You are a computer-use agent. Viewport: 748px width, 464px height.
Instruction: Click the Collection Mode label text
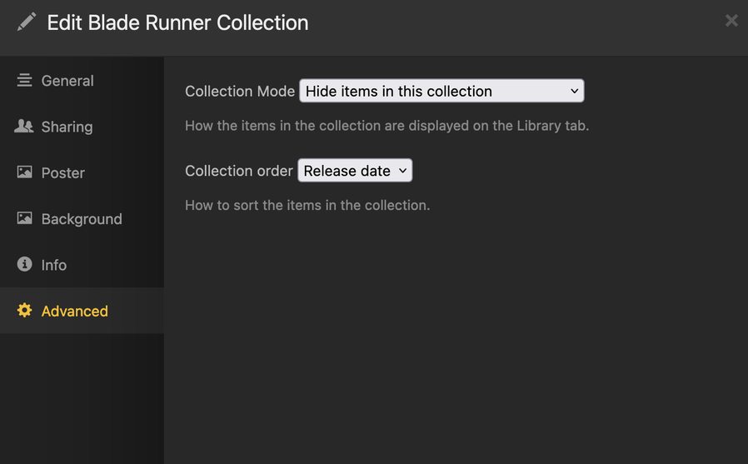240,92
